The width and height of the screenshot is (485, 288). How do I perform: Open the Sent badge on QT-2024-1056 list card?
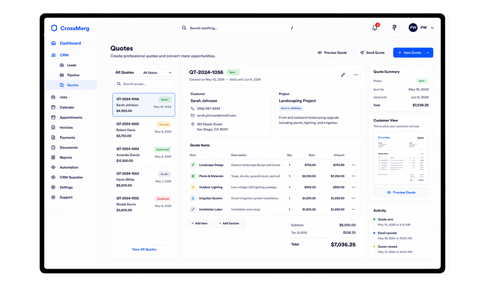pyautogui.click(x=165, y=100)
